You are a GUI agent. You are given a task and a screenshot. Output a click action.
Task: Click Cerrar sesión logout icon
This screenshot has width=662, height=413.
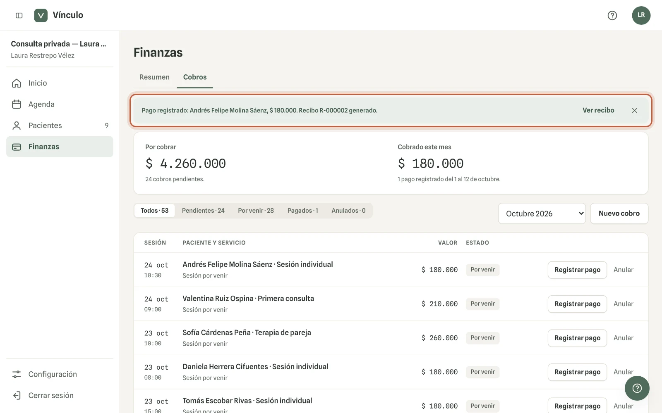click(x=17, y=395)
